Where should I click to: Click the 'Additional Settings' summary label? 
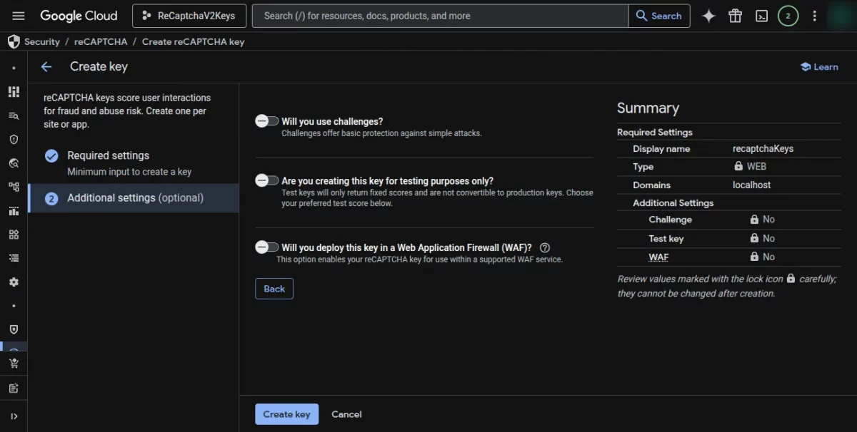click(673, 202)
